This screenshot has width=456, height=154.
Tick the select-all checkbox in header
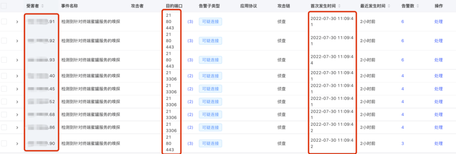tap(4, 6)
